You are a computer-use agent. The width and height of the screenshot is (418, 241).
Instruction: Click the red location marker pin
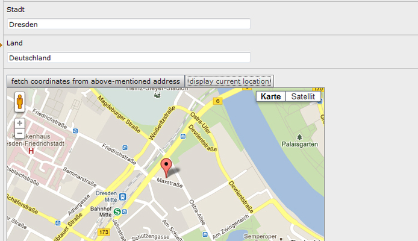coord(166,168)
